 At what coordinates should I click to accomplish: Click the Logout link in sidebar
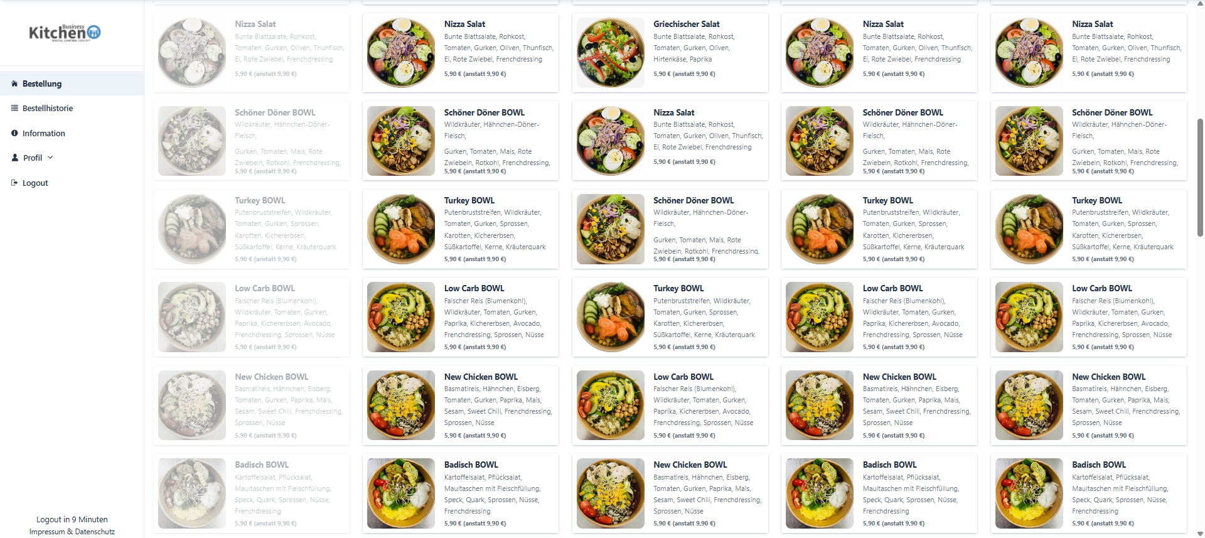pos(35,183)
